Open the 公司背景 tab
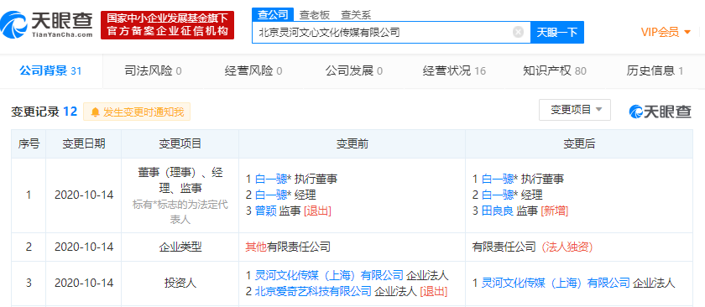Screen dimensions: 705x307 click(50, 70)
